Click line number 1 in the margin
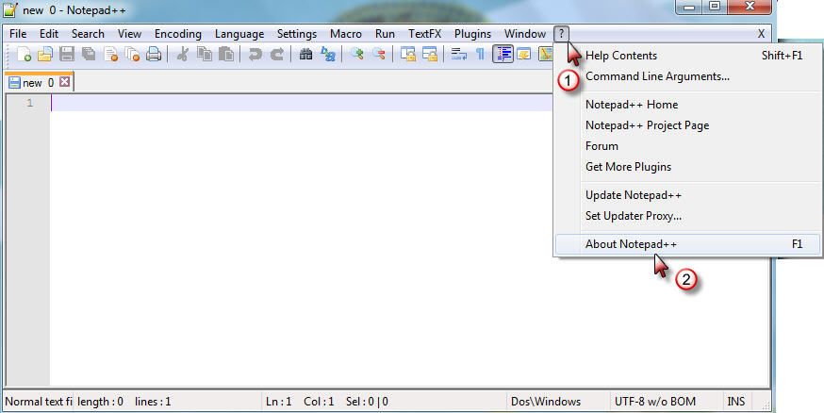Screen dimensions: 824x413 [x=30, y=103]
